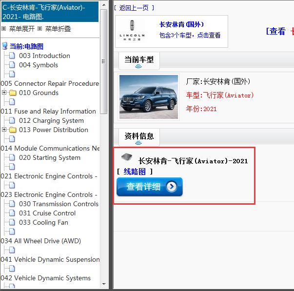Viewport: 294px width, 291px height.
Task: Expand the 013 Power Distribution folder node
Action: point(4,130)
